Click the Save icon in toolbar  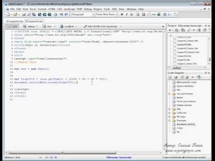pyautogui.click(x=24, y=14)
